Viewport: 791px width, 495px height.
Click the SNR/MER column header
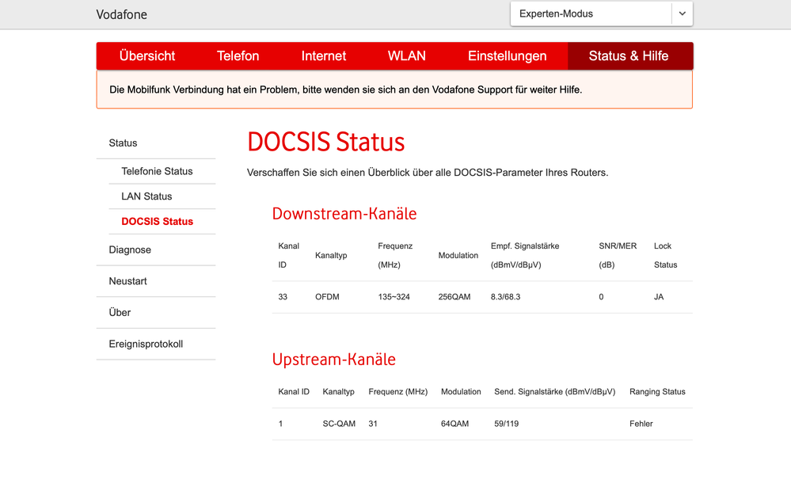(618, 255)
